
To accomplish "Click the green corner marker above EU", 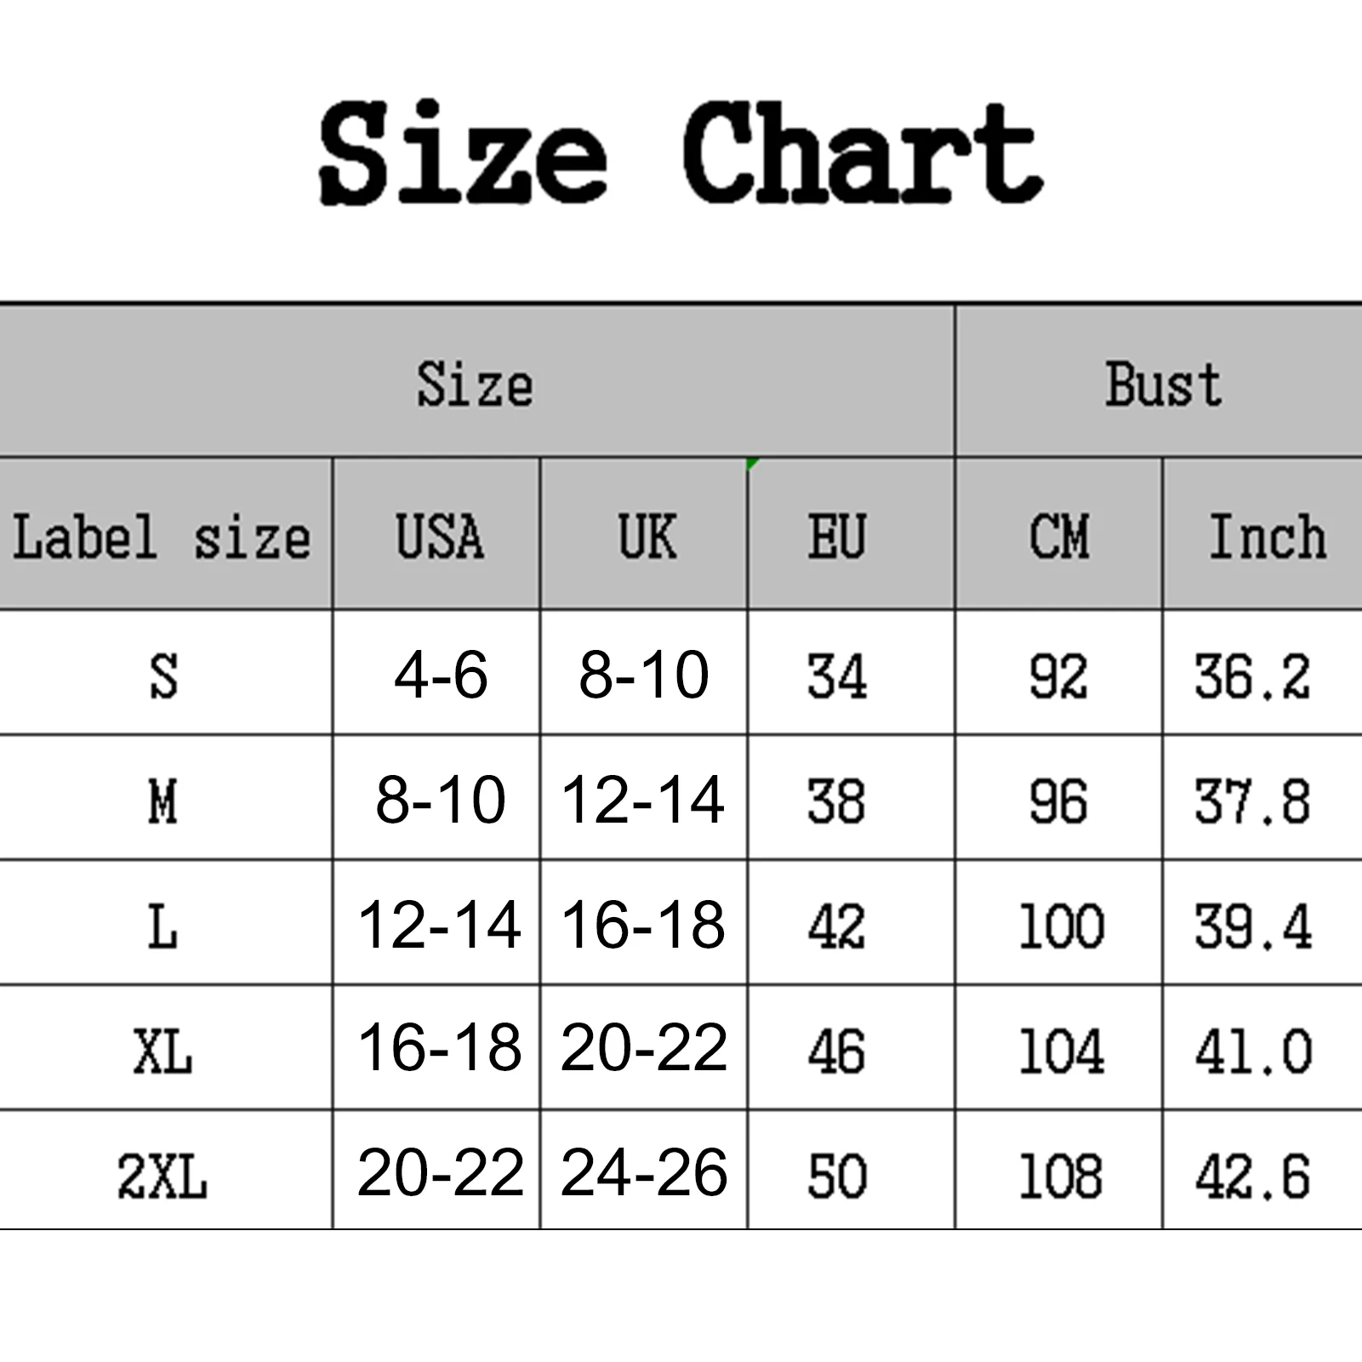I will 751,464.
